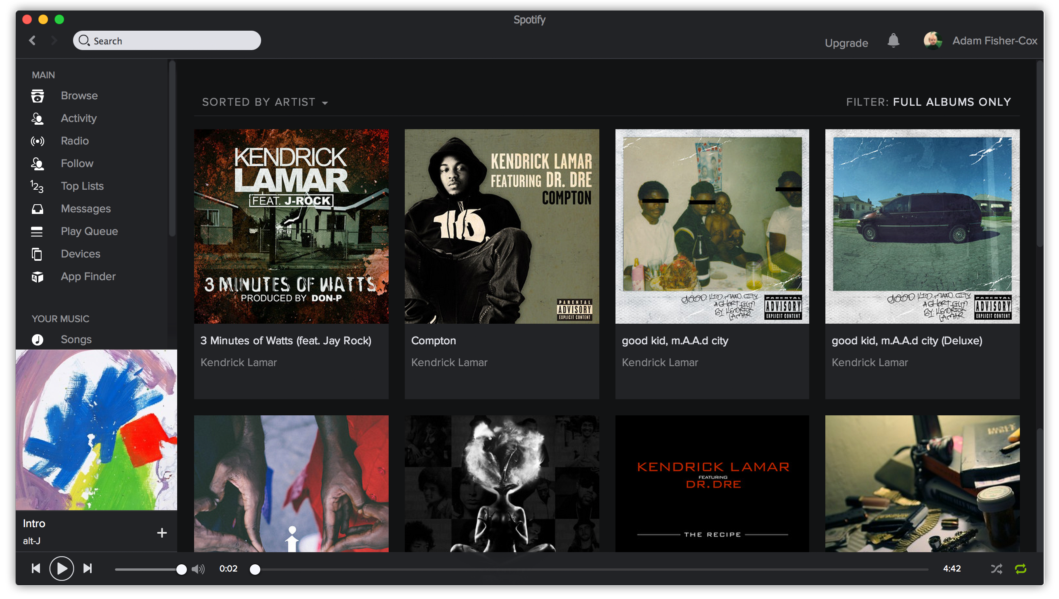Open Kendrick Lamar artist under 3 Minutes of Watts

coord(239,362)
